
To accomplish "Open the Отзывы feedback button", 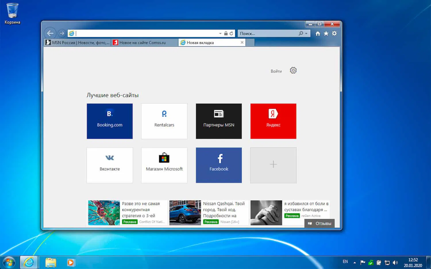I will point(320,223).
